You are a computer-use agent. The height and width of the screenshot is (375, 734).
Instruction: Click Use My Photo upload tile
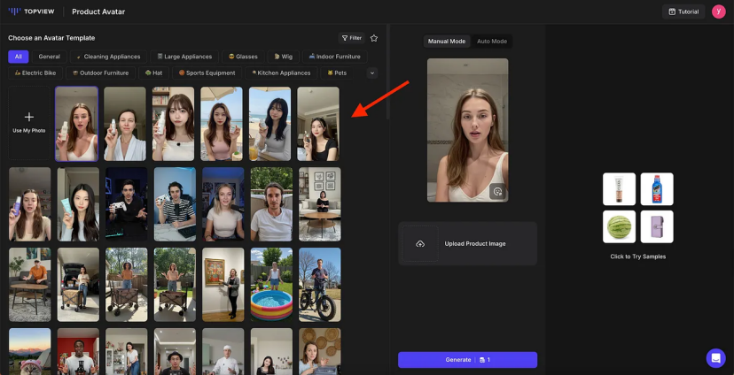click(x=29, y=123)
